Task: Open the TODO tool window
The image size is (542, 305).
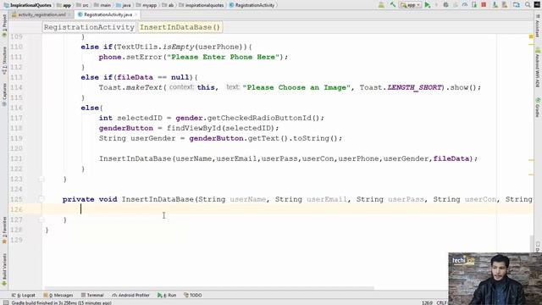Action: tap(193, 295)
